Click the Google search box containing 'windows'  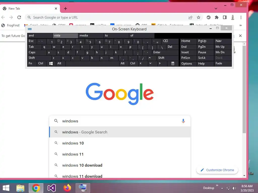coord(120,121)
